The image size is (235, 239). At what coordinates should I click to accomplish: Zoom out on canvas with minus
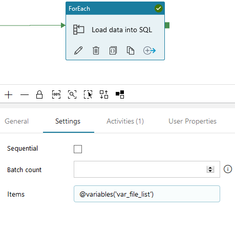[25, 94]
